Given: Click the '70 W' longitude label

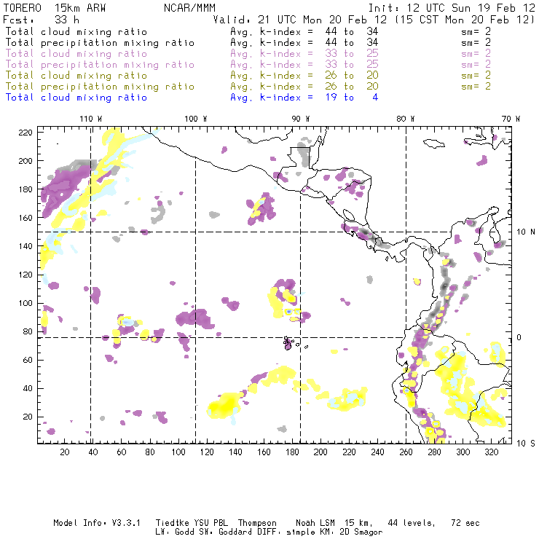Looking at the screenshot, I should pos(511,119).
